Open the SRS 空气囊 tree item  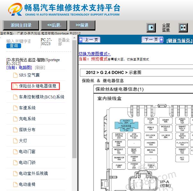[29, 75]
